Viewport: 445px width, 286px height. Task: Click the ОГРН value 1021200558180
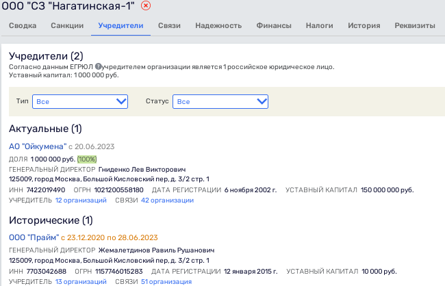point(119,190)
